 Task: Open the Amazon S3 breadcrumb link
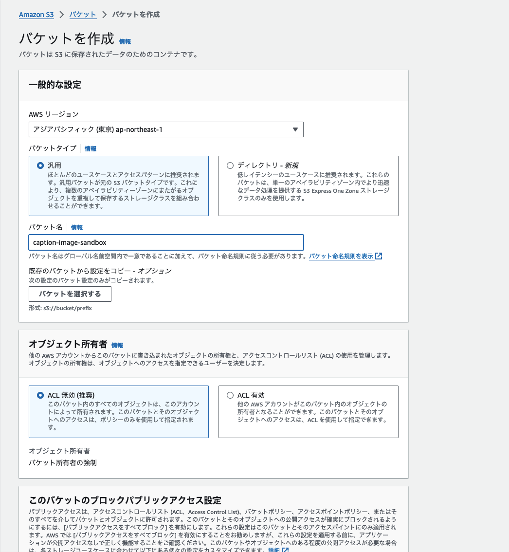pos(36,15)
